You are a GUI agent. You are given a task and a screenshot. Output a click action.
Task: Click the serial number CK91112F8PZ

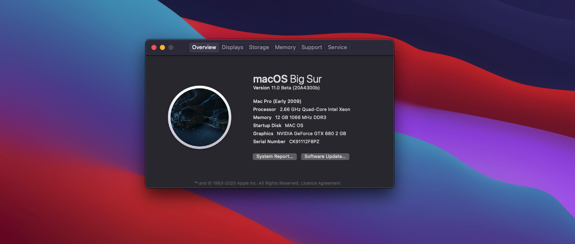tap(304, 141)
